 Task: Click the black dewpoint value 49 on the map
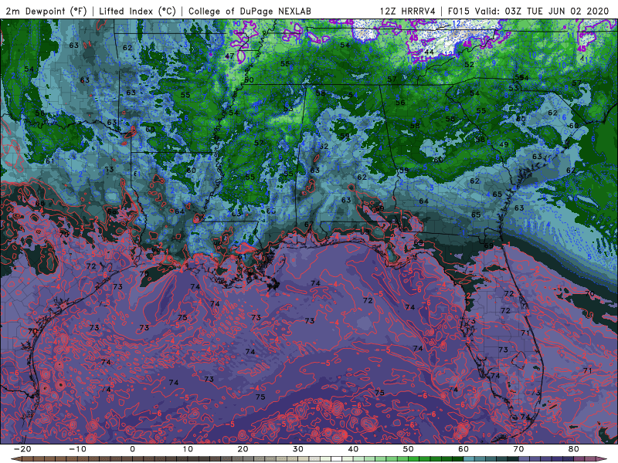504,144
